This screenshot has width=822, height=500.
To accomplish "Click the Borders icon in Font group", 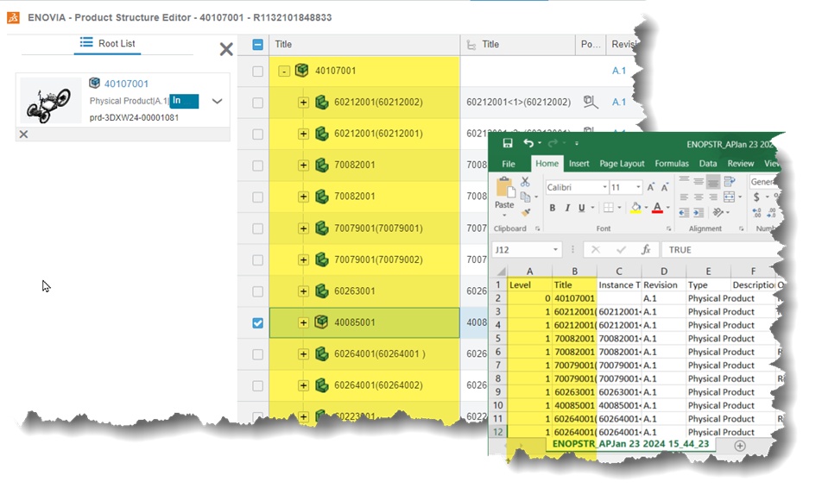I will point(608,208).
